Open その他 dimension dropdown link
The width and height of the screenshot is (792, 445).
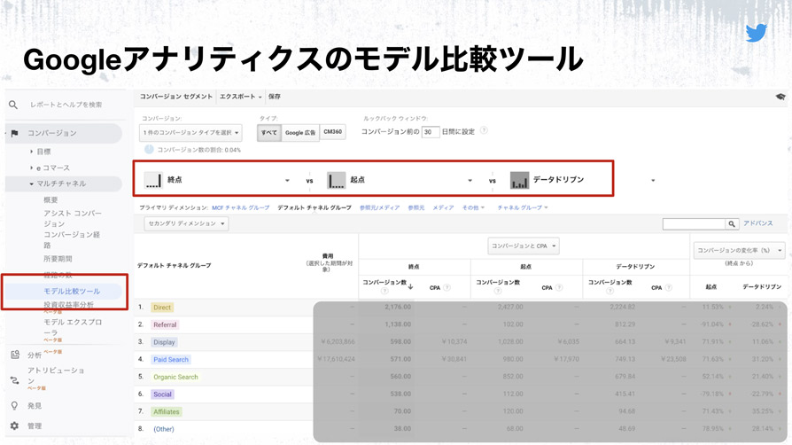(473, 207)
